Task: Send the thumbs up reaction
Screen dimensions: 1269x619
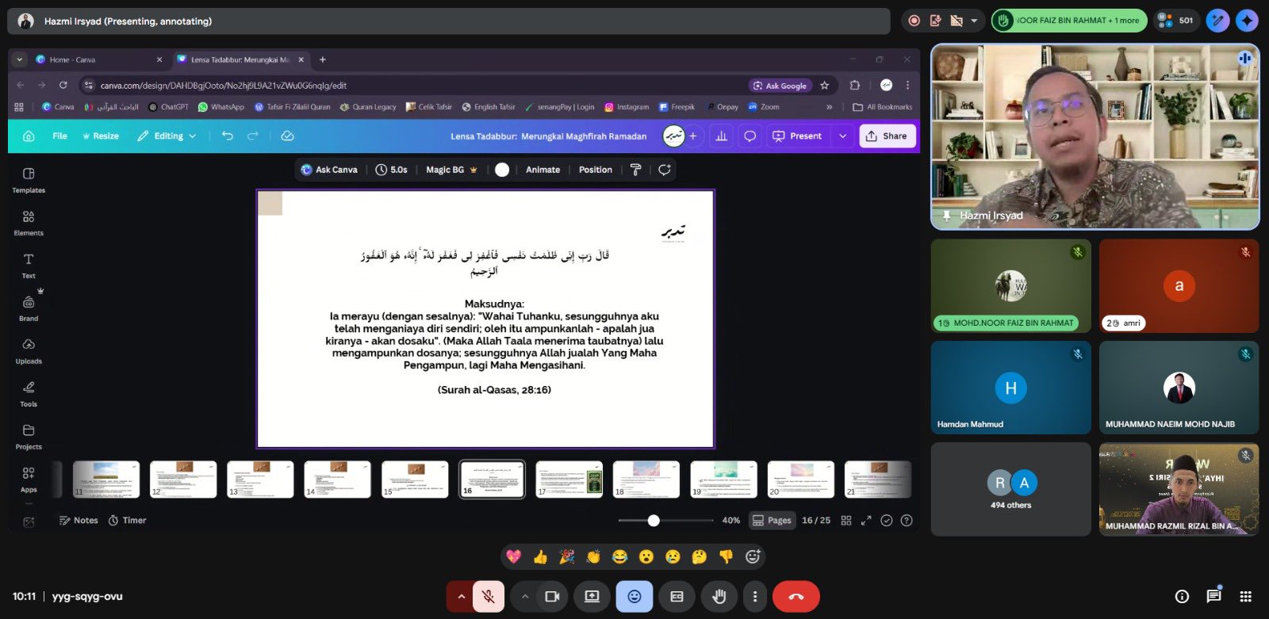Action: (540, 557)
